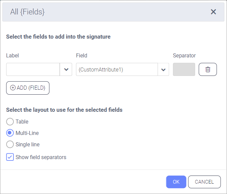Click the Separator column heading
Image resolution: width=227 pixels, height=194 pixels.
(184, 55)
